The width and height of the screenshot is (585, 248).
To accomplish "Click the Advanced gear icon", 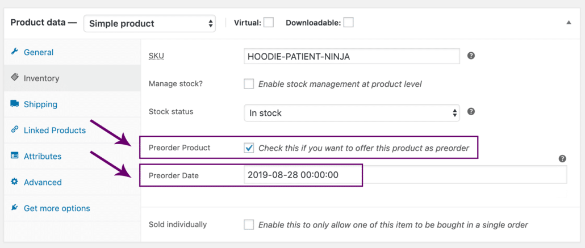I will tap(15, 182).
